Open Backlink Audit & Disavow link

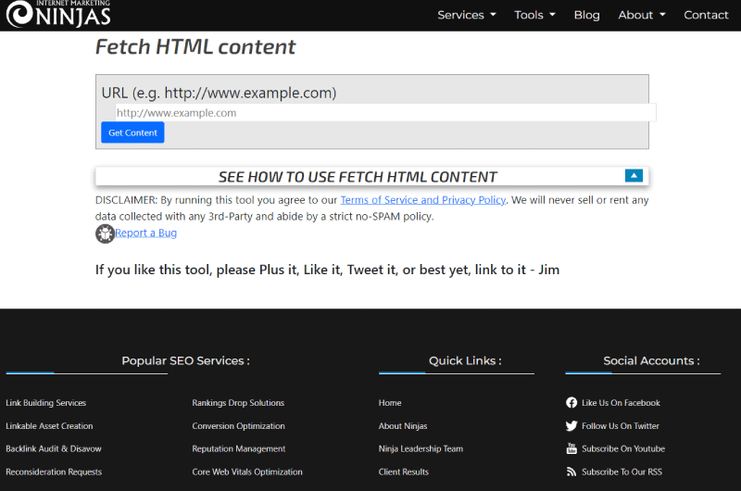pyautogui.click(x=54, y=448)
